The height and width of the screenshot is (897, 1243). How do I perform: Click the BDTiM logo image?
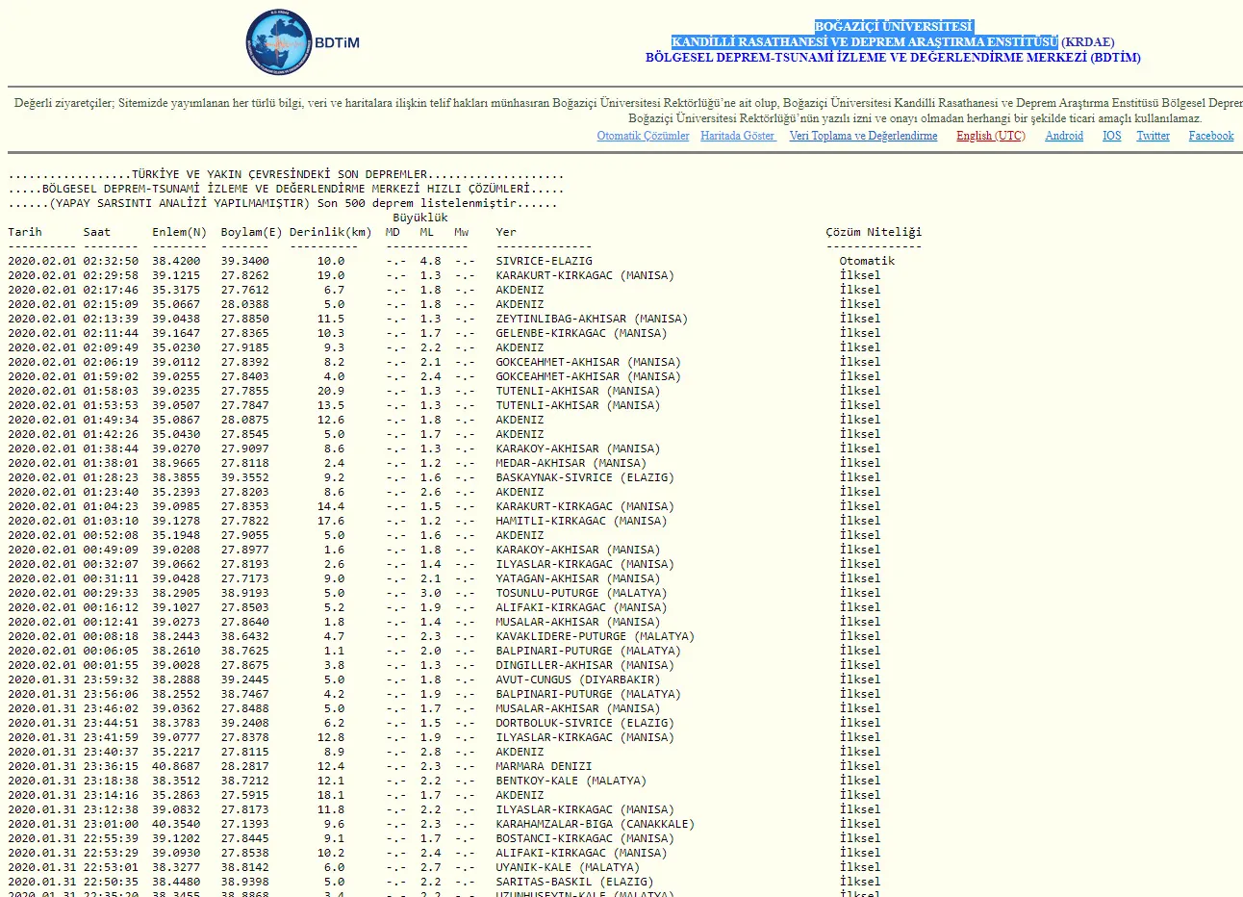click(x=301, y=43)
